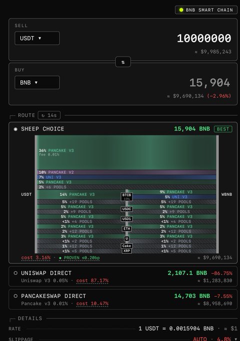This screenshot has width=240, height=341.
Task: Click the 7% Uni V3 blue route band
Action: click(126, 177)
